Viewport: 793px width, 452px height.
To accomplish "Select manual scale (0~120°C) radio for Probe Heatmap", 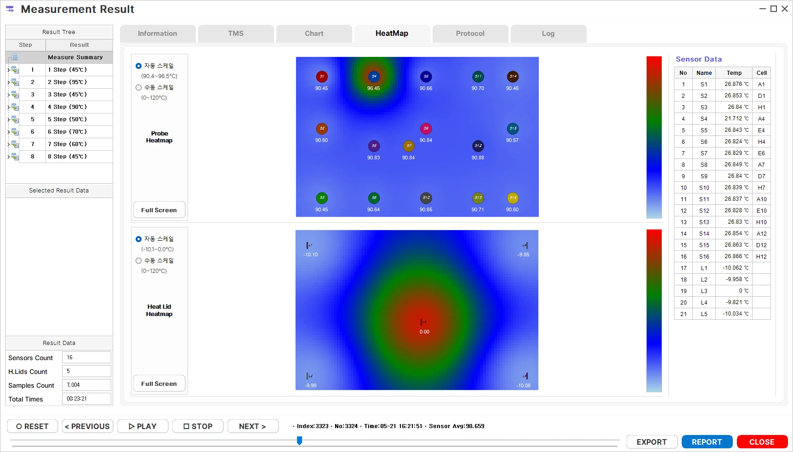I will (x=138, y=87).
